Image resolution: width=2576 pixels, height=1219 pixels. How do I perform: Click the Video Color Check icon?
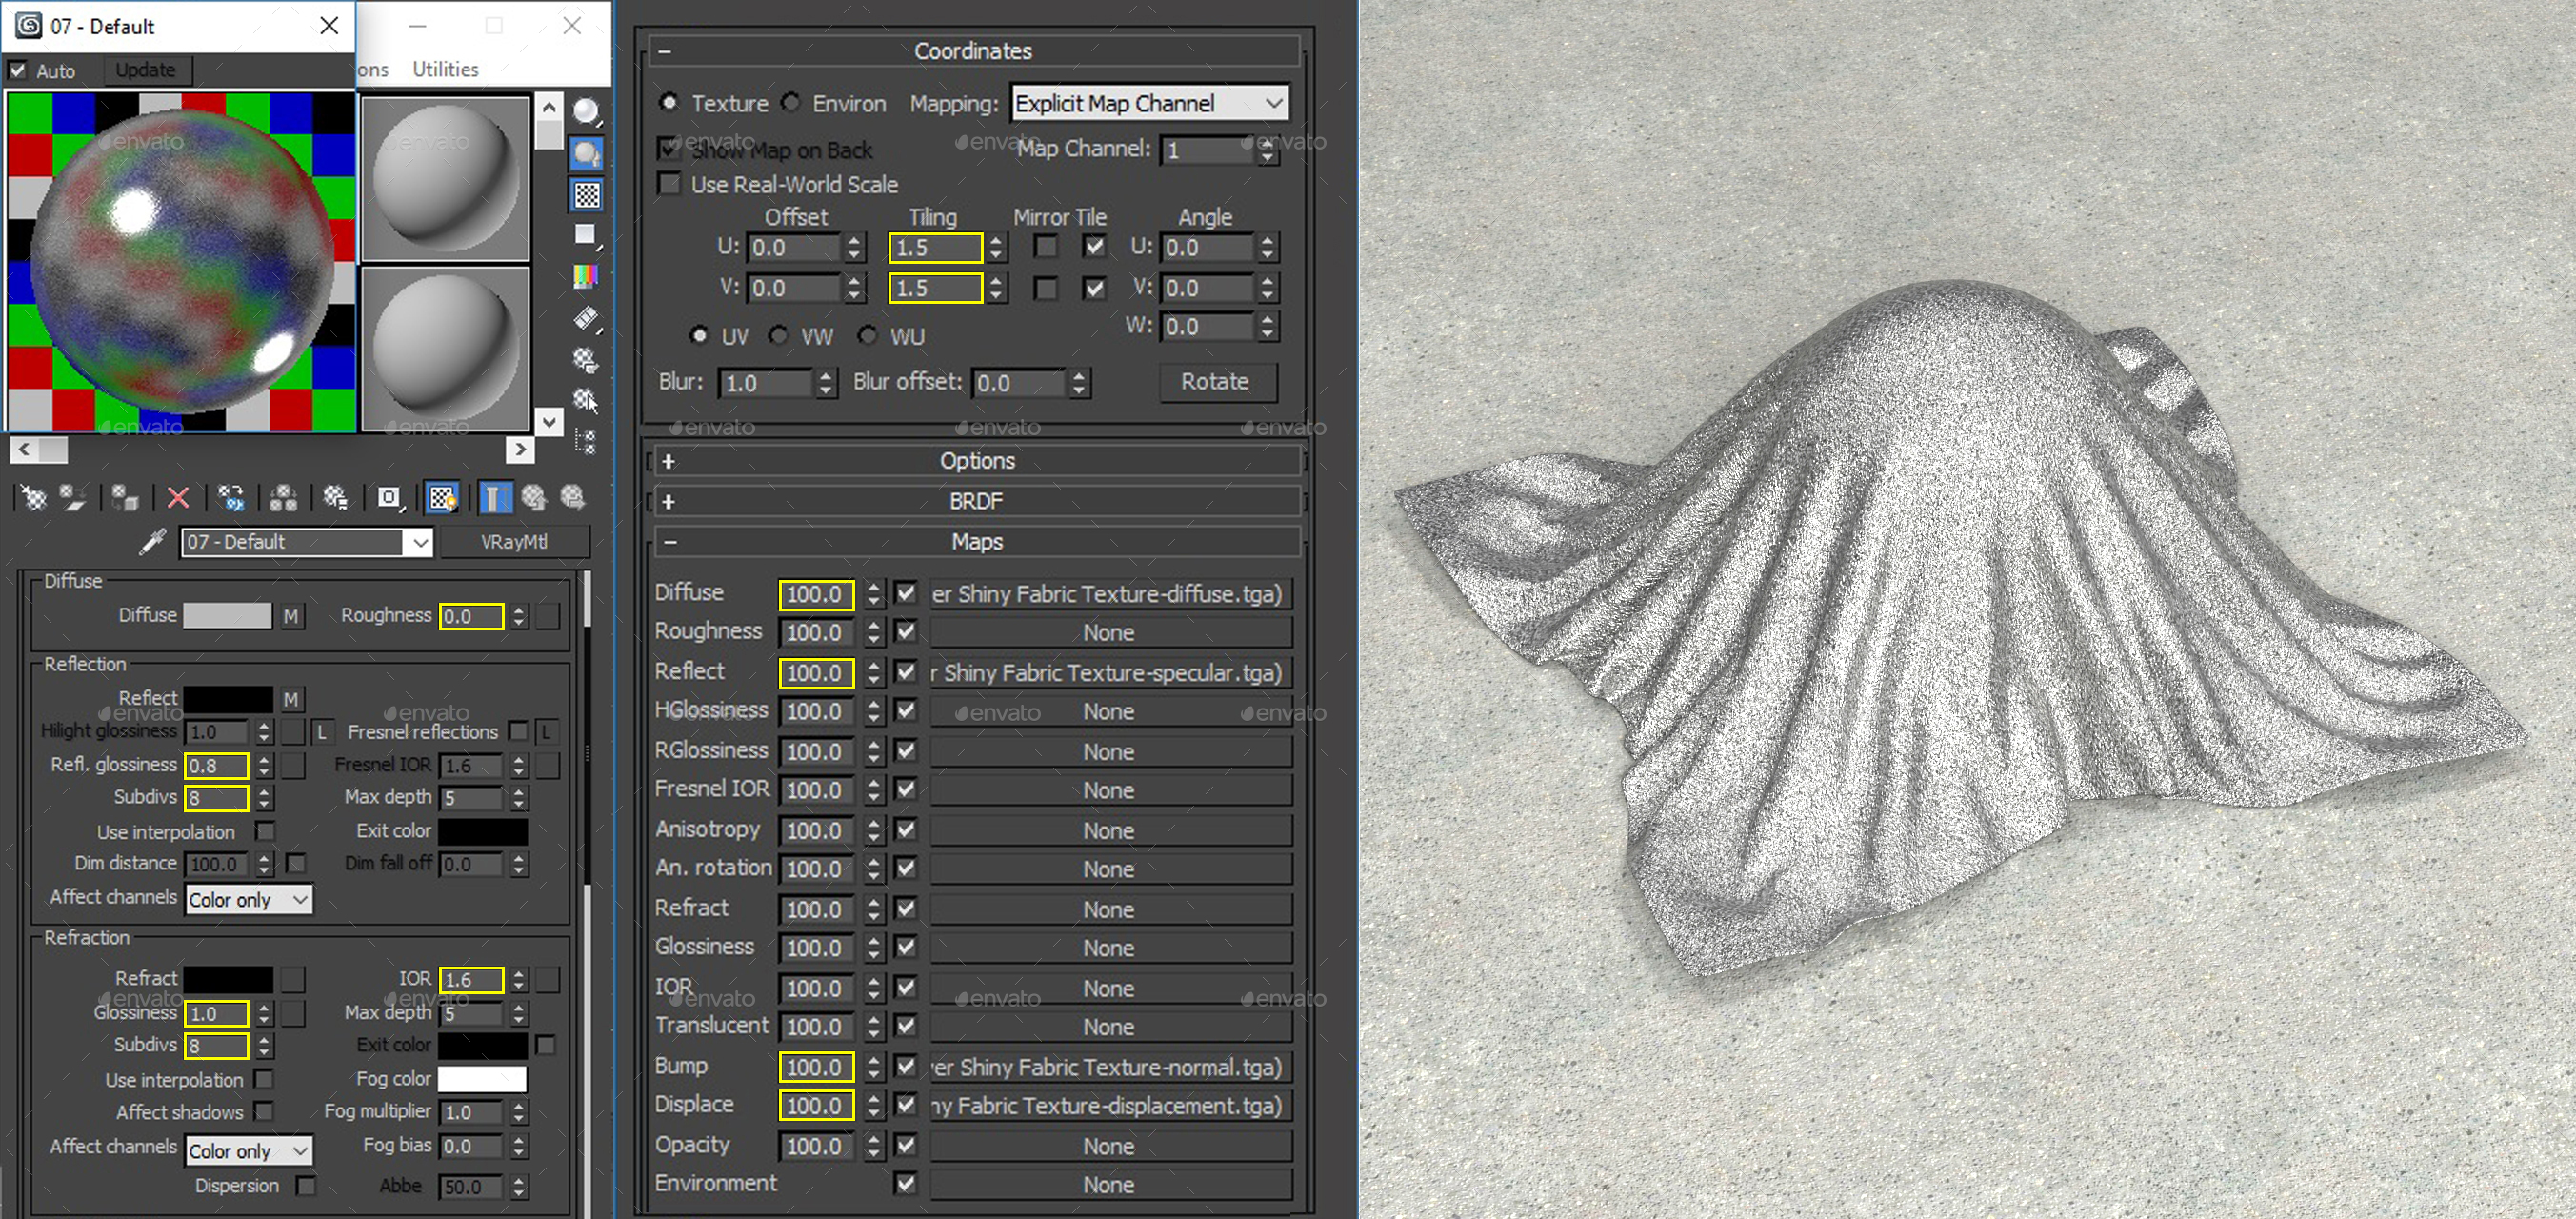[x=586, y=275]
